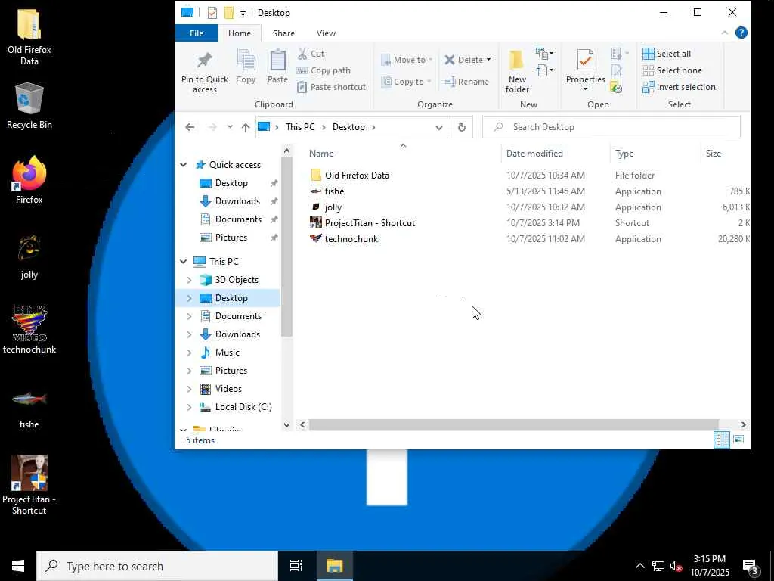The width and height of the screenshot is (774, 581).
Task: Click the horizontal scrollbar in file list
Action: [x=513, y=424]
